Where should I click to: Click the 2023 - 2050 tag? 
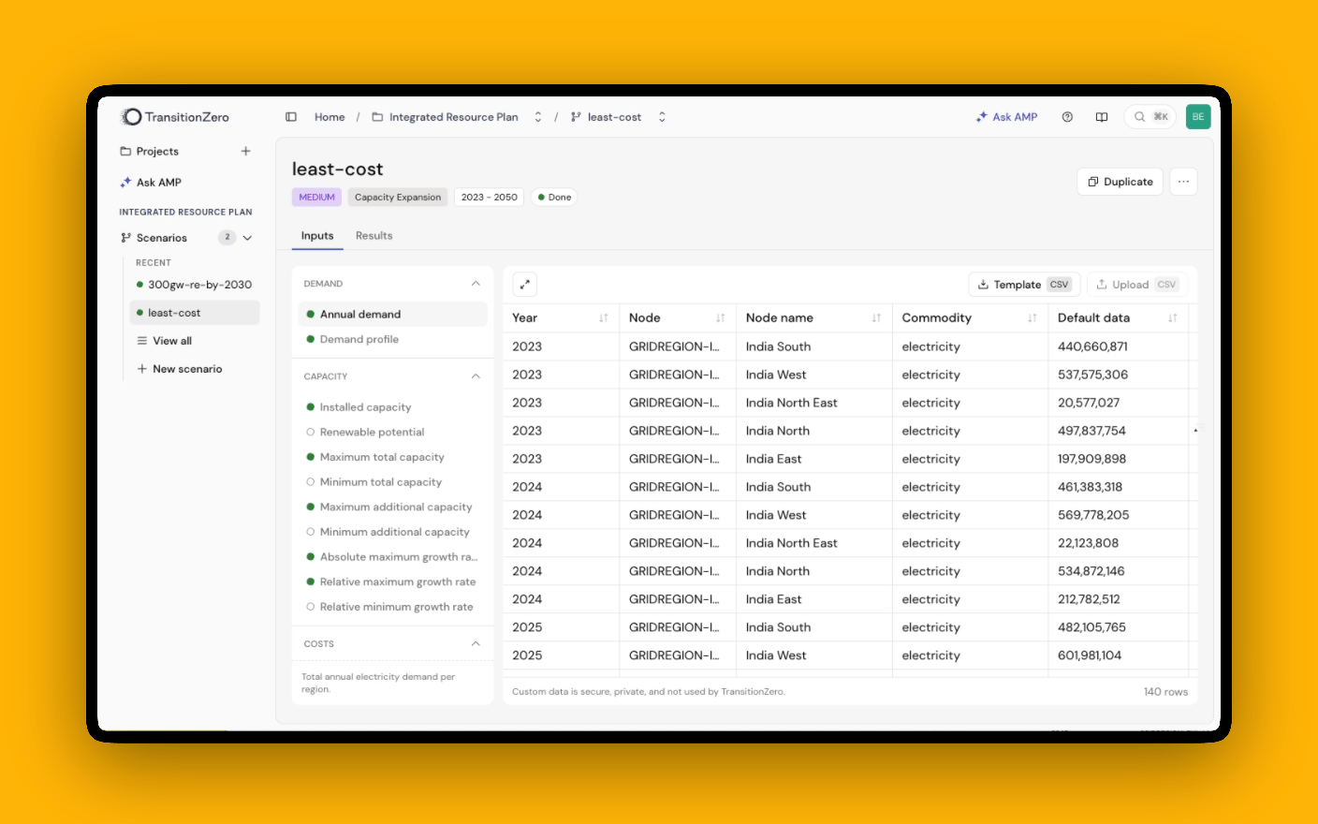489,198
